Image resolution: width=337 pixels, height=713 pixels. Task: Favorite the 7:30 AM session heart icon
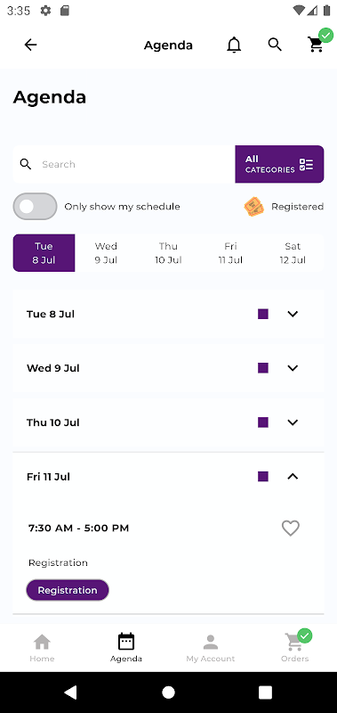click(290, 528)
